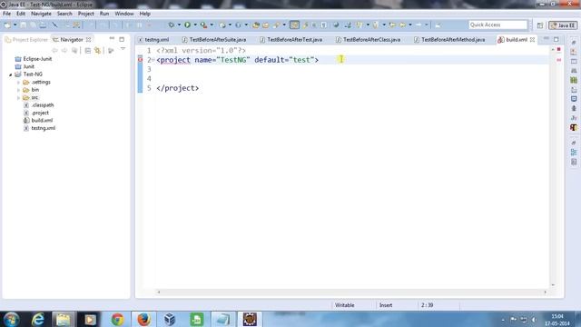The width and height of the screenshot is (581, 327).
Task: Switch to testng.xml editor tab
Action: point(153,39)
